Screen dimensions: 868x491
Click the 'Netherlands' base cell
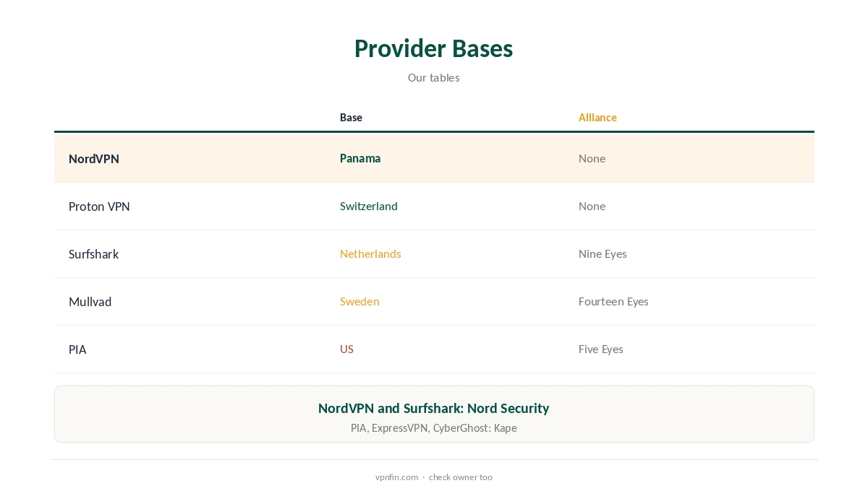[370, 253]
